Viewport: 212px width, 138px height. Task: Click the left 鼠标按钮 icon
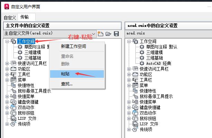coord(13,113)
